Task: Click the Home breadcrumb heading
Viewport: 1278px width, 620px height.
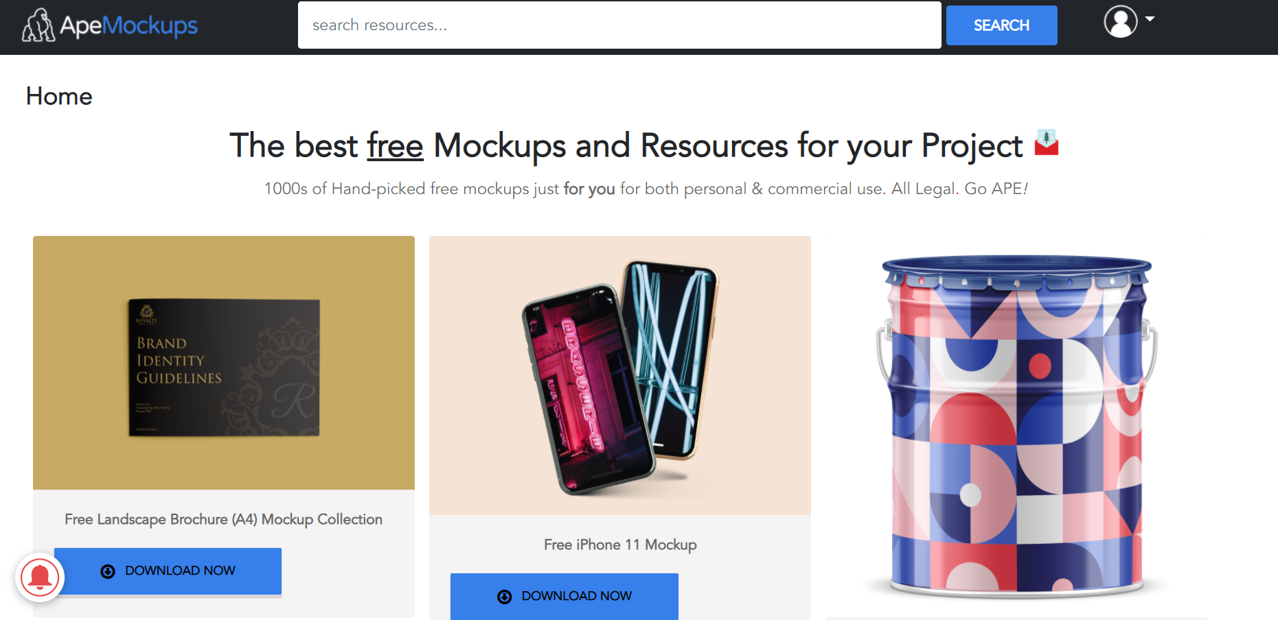Action: (x=59, y=96)
